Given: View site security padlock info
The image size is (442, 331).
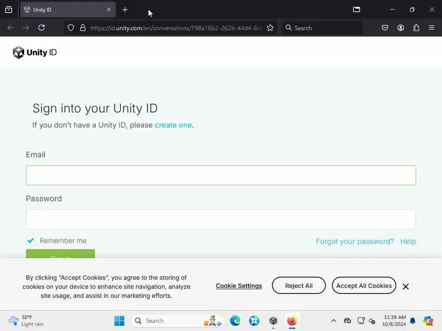Looking at the screenshot, I should [x=82, y=28].
